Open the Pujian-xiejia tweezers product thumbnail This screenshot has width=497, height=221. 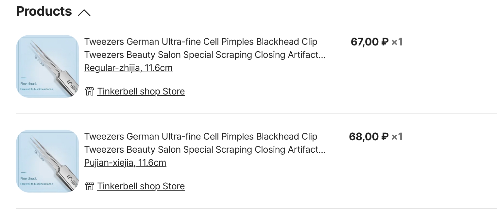coord(47,161)
